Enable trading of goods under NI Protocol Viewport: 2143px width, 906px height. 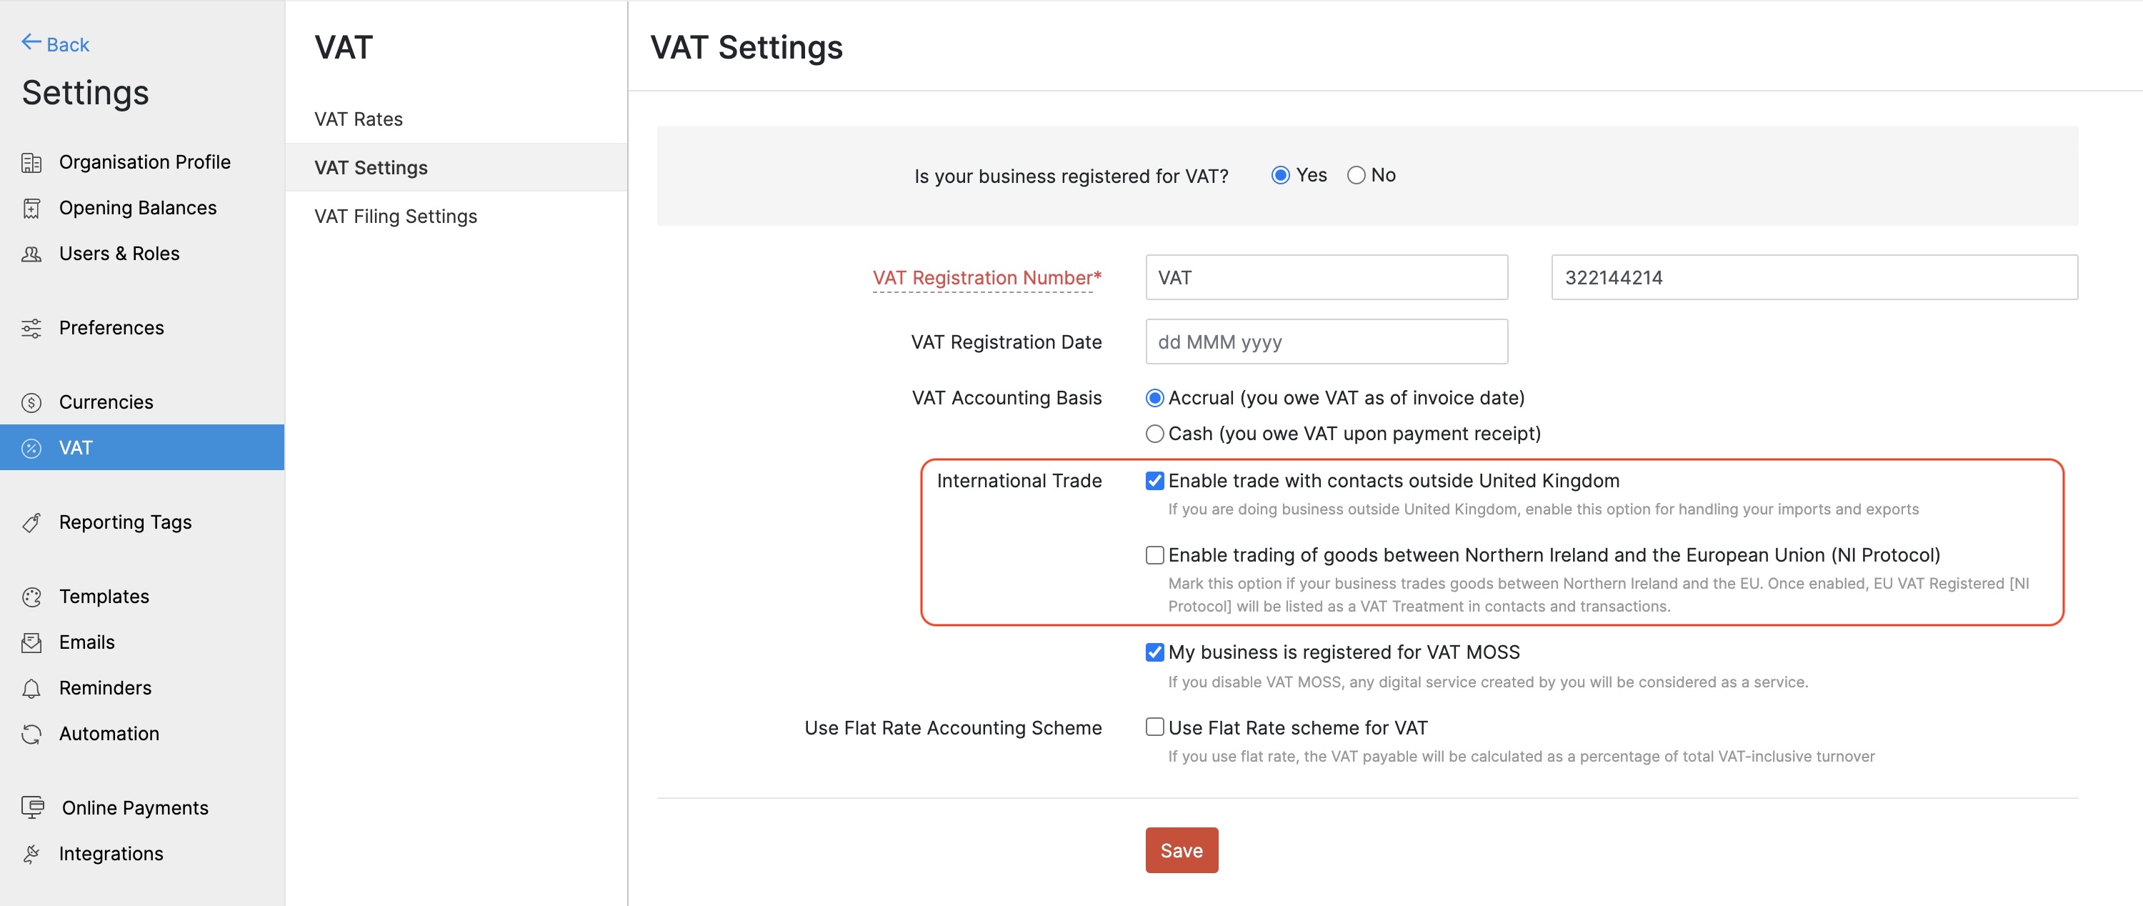[1154, 554]
